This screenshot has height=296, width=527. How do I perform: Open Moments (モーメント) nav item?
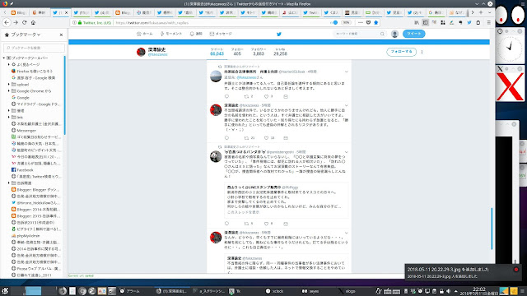click(171, 34)
